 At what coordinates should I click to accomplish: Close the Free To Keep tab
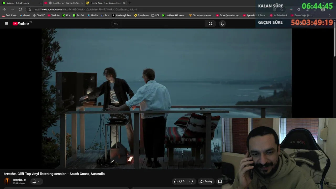coord(124,3)
